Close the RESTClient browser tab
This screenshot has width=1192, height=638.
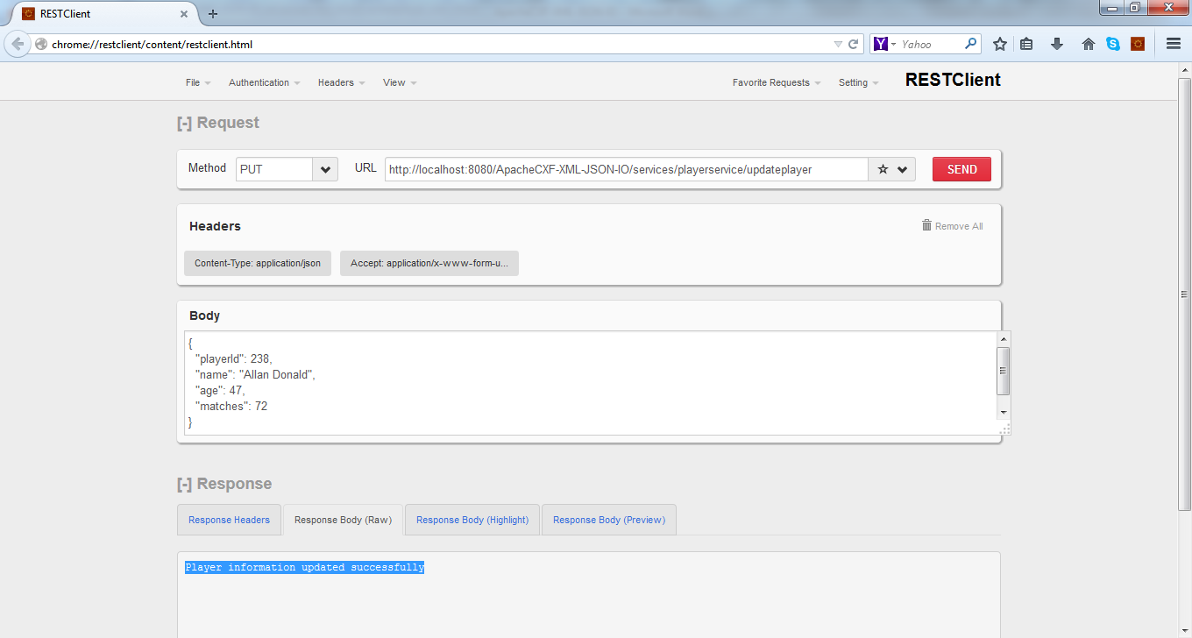(184, 14)
